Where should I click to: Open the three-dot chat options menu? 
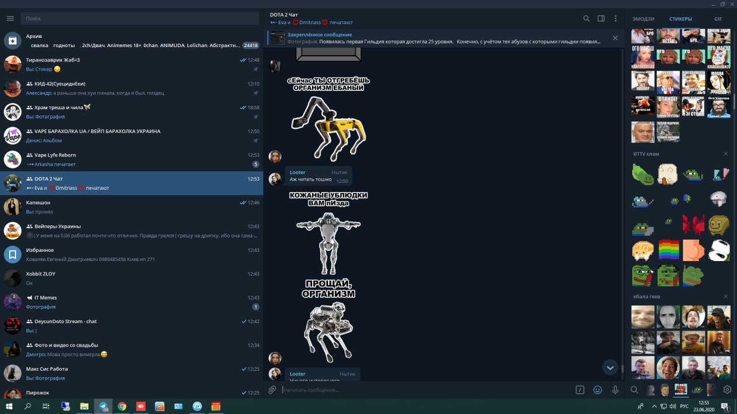click(616, 18)
